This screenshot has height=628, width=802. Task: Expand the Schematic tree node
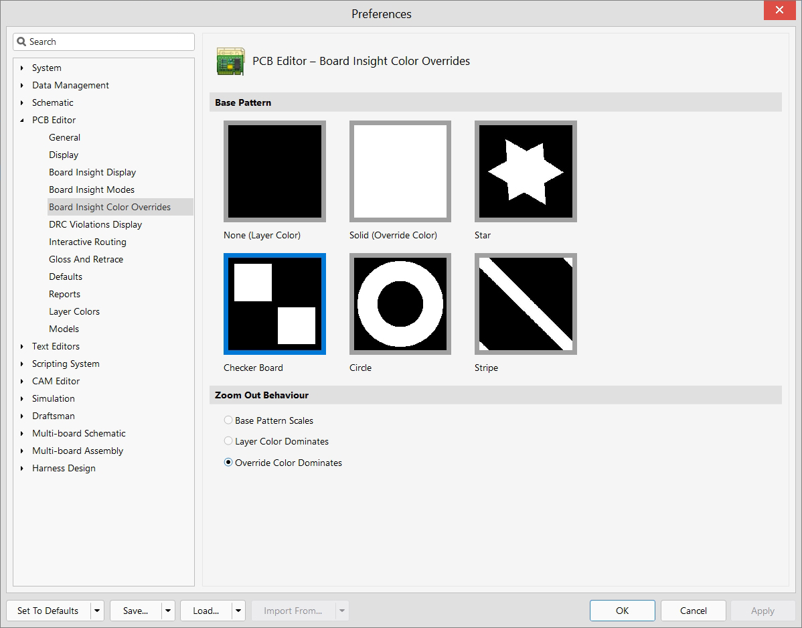22,103
